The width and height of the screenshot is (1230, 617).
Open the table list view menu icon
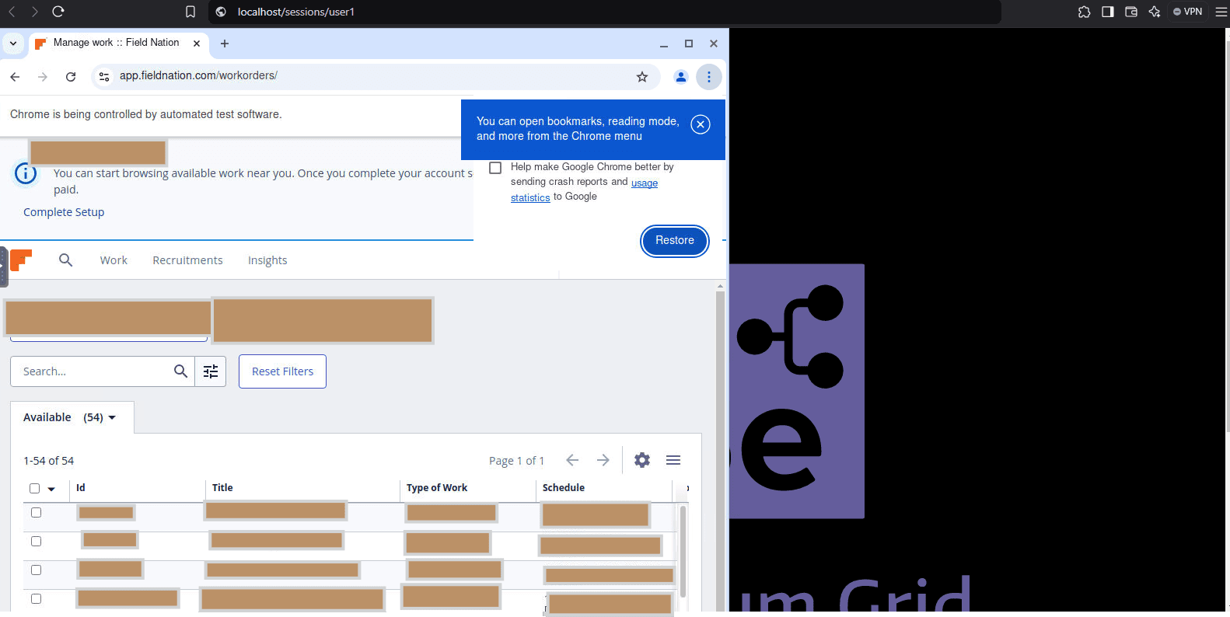pyautogui.click(x=673, y=460)
